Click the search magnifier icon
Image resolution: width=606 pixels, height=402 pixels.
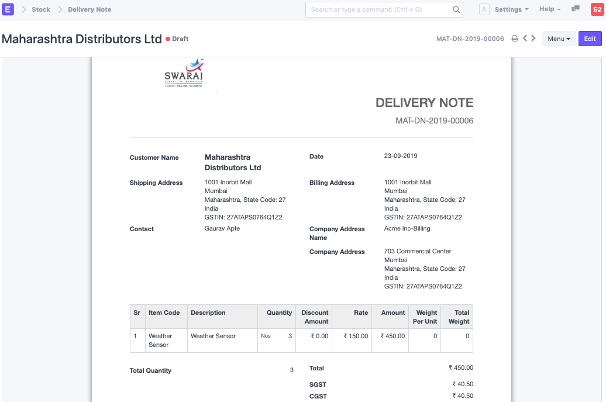point(456,10)
